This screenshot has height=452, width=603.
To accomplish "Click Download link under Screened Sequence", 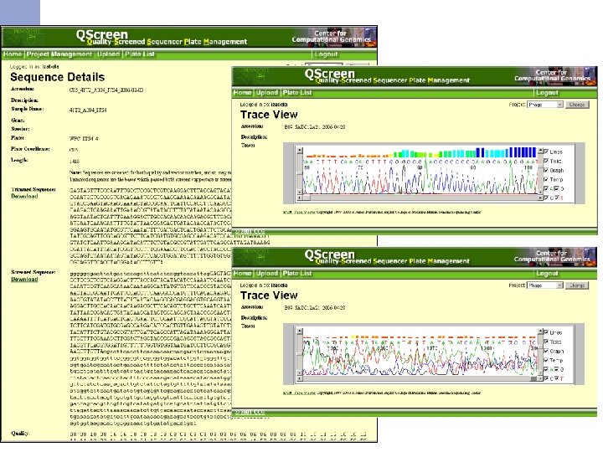I will pos(24,279).
